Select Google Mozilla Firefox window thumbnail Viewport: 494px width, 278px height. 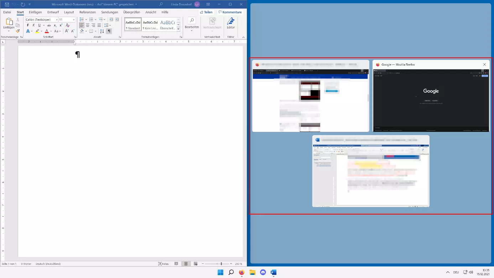(x=431, y=96)
